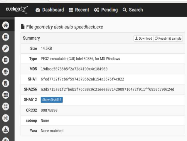Click the QR-style grid icon in sidebar

(6, 106)
